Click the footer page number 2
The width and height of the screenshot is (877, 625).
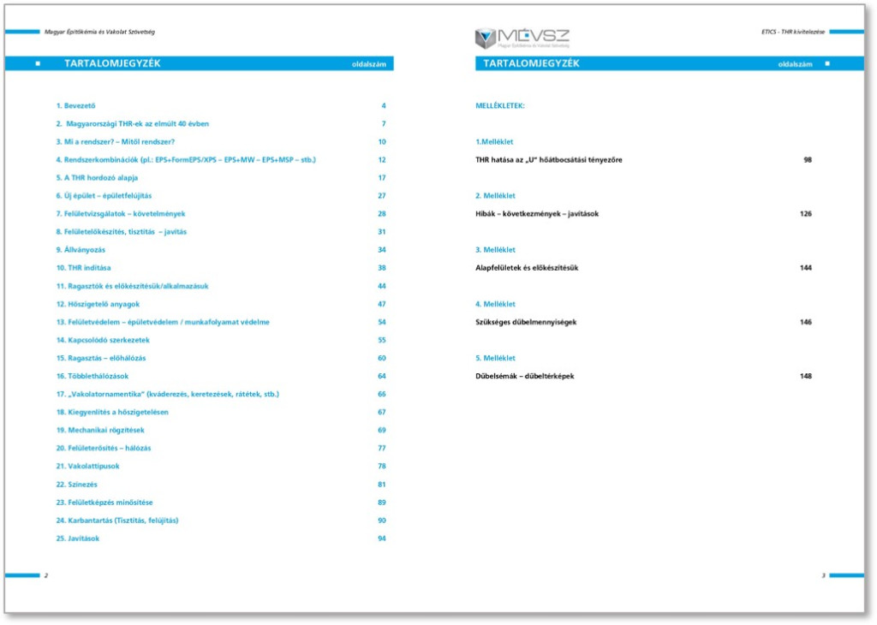(x=46, y=575)
